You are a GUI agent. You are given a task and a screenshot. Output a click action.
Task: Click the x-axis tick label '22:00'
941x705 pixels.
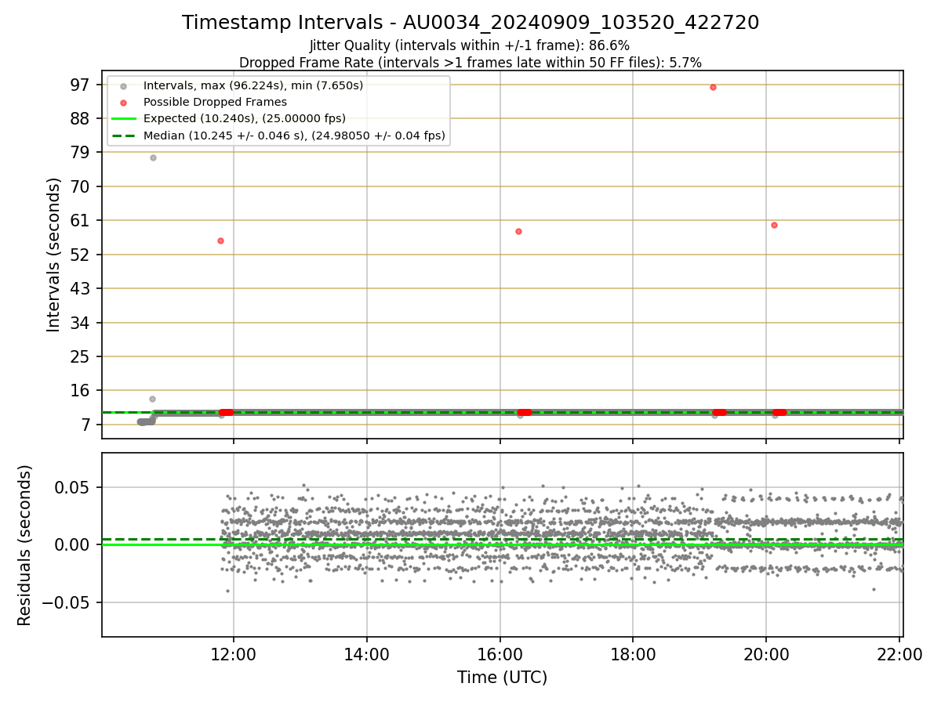(899, 653)
